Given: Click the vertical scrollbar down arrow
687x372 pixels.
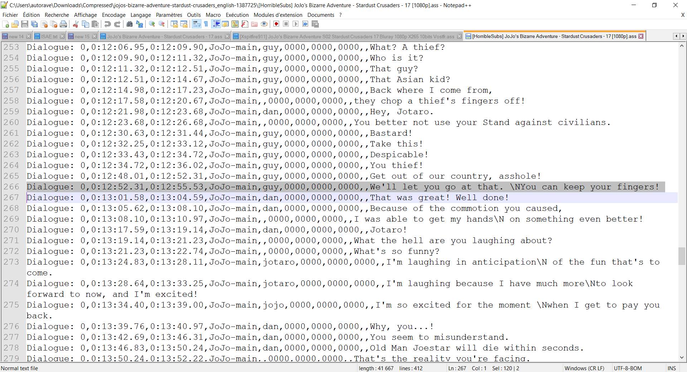Looking at the screenshot, I should point(682,357).
